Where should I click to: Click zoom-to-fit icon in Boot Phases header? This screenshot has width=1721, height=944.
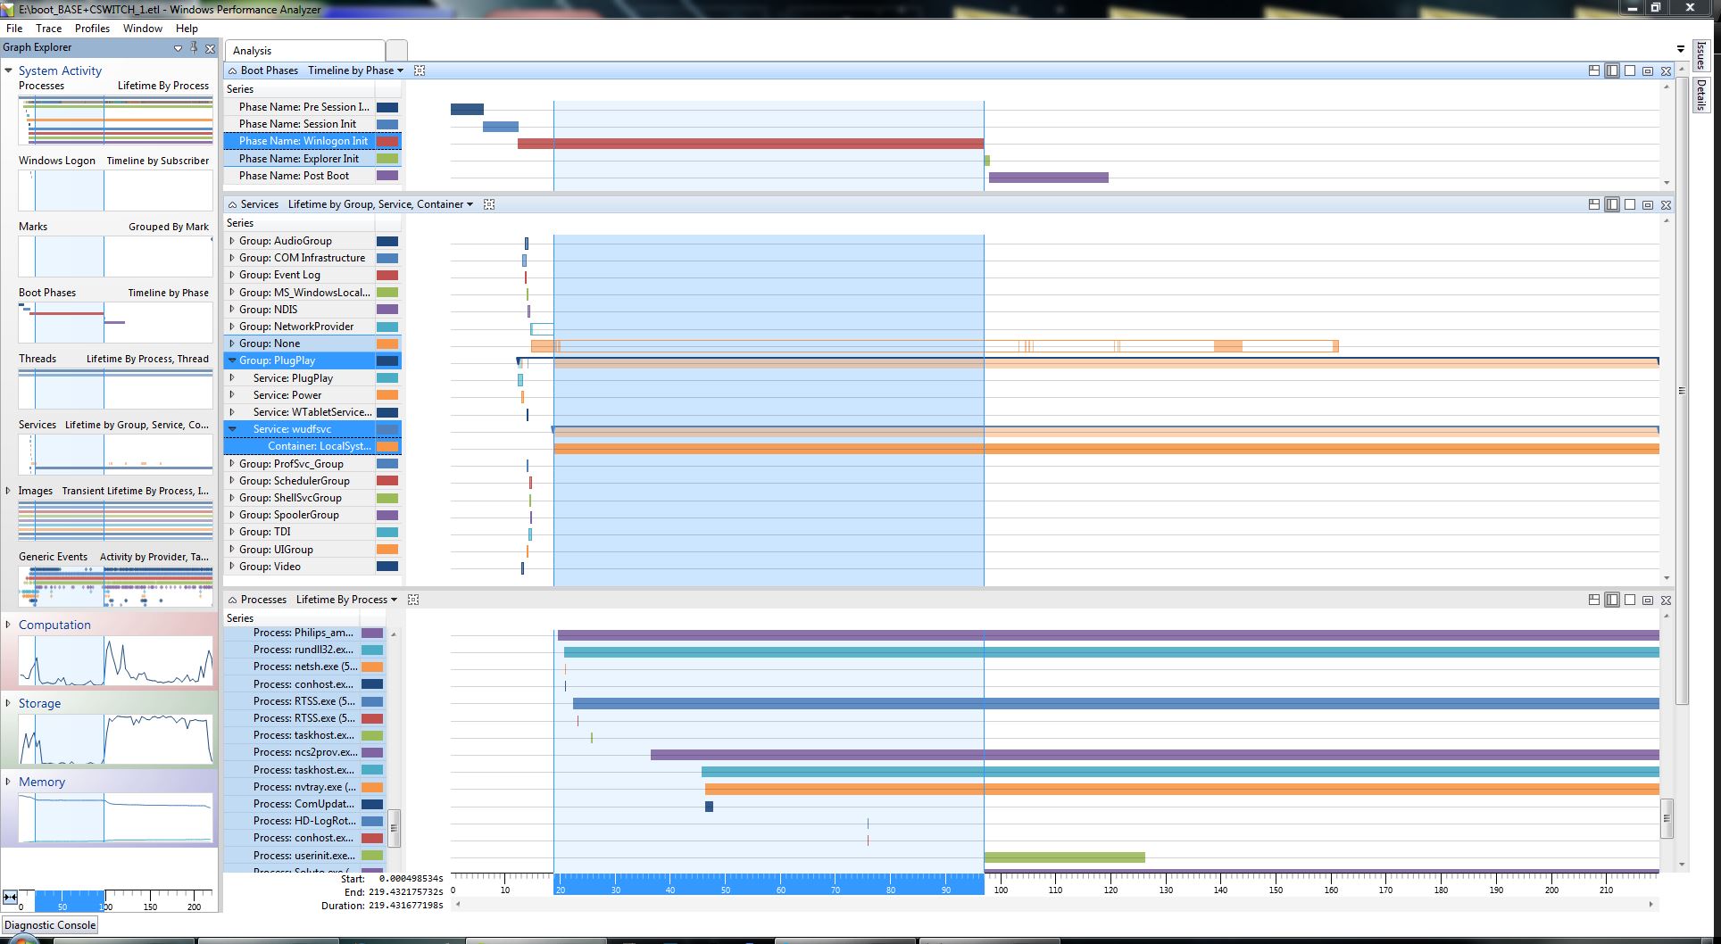[x=420, y=70]
